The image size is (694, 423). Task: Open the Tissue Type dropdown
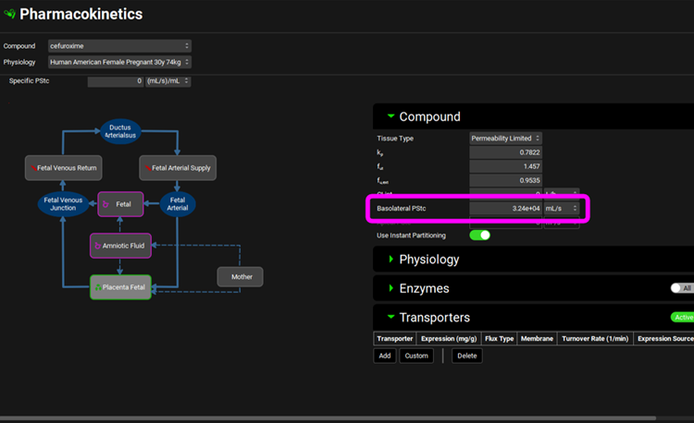pos(505,139)
